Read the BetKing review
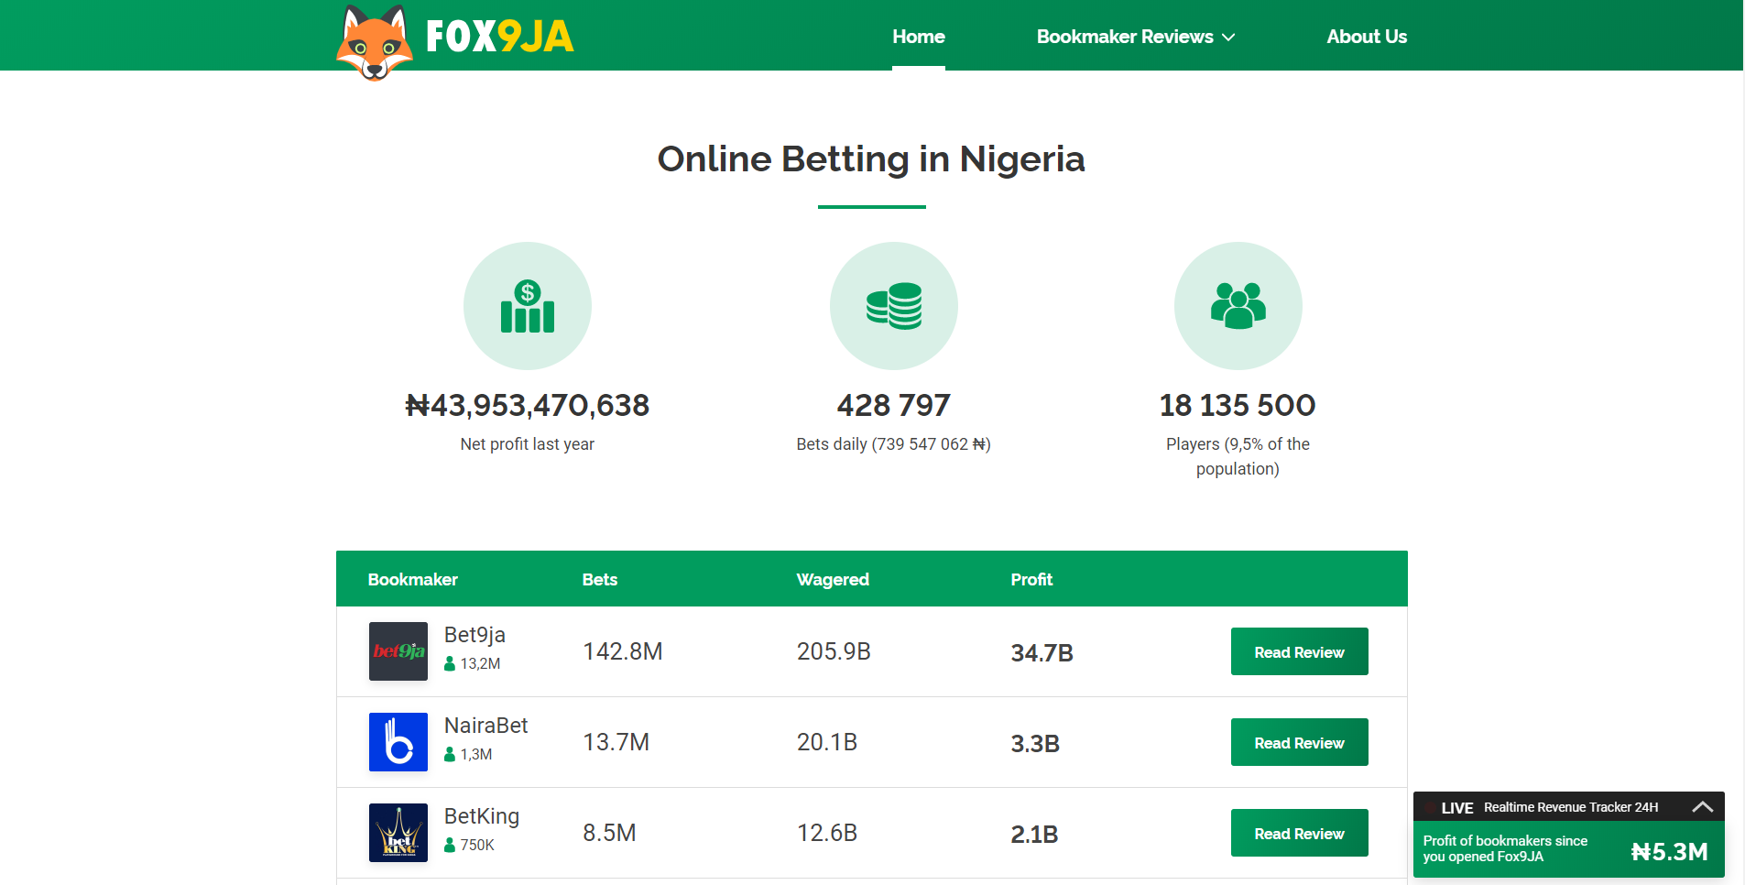Screen dimensions: 1745x885 click(x=1300, y=833)
